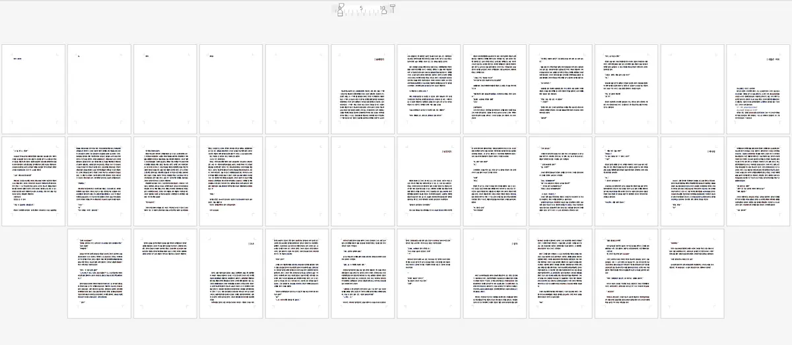The height and width of the screenshot is (345, 792).
Task: Click the hanging indent marker on ruler
Action: 341,11
